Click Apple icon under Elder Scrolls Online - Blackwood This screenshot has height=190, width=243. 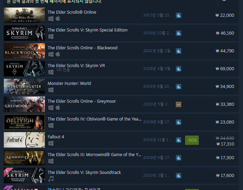tap(58, 54)
